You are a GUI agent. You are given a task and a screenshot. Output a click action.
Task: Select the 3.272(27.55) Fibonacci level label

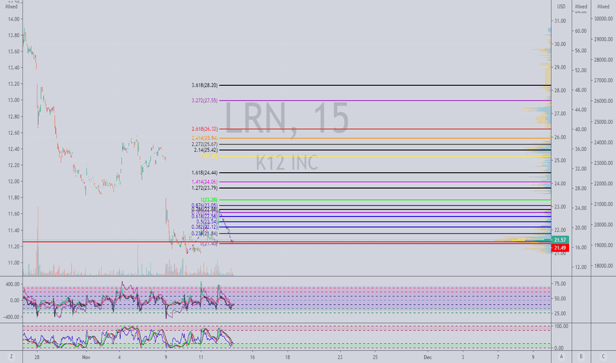(x=204, y=100)
